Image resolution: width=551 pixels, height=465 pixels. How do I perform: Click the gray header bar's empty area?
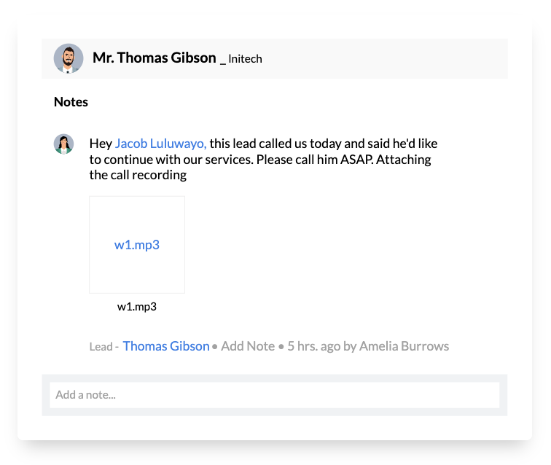coord(386,58)
